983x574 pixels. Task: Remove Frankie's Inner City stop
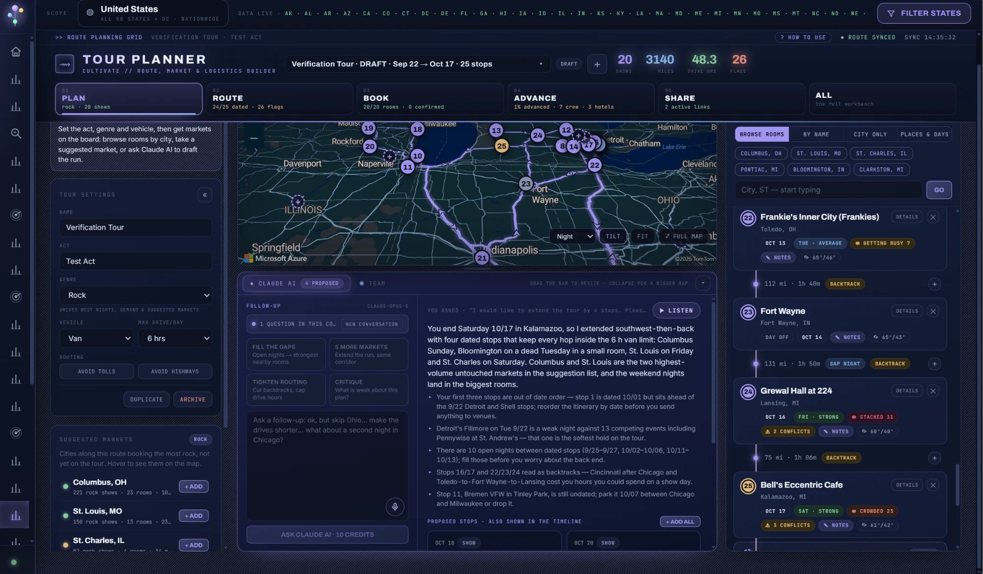coord(933,217)
